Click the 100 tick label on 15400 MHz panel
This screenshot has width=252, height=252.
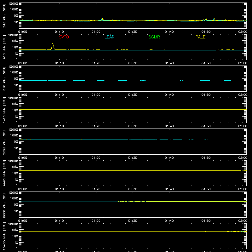(15, 236)
